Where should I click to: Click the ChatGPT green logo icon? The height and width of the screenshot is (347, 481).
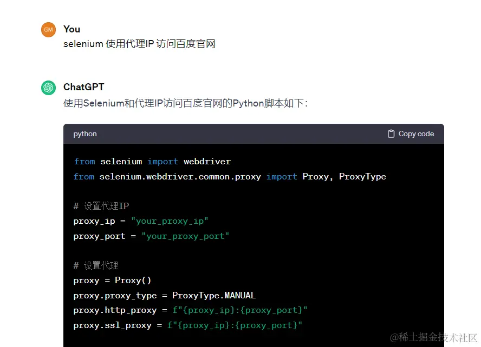click(48, 87)
